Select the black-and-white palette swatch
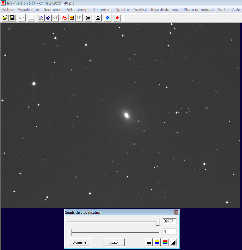 149,242
